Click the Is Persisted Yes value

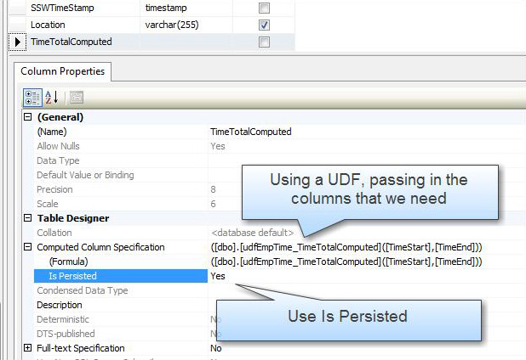[x=218, y=276]
